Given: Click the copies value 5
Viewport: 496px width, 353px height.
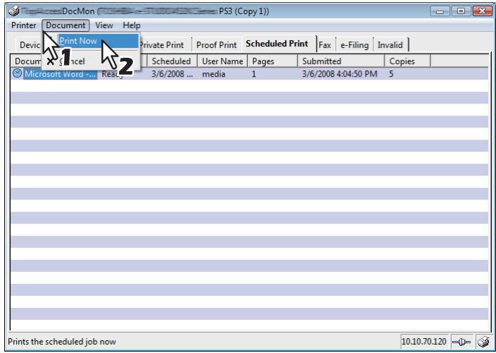Looking at the screenshot, I should [391, 74].
